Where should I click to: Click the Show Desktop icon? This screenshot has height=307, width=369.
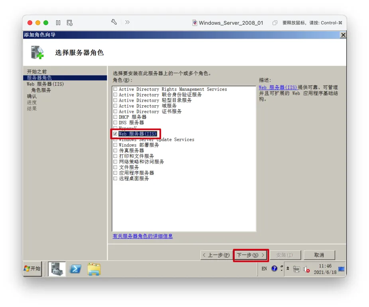341,269
